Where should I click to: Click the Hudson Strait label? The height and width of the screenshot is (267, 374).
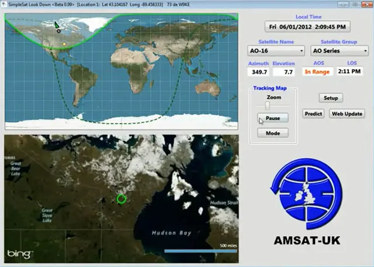click(224, 203)
